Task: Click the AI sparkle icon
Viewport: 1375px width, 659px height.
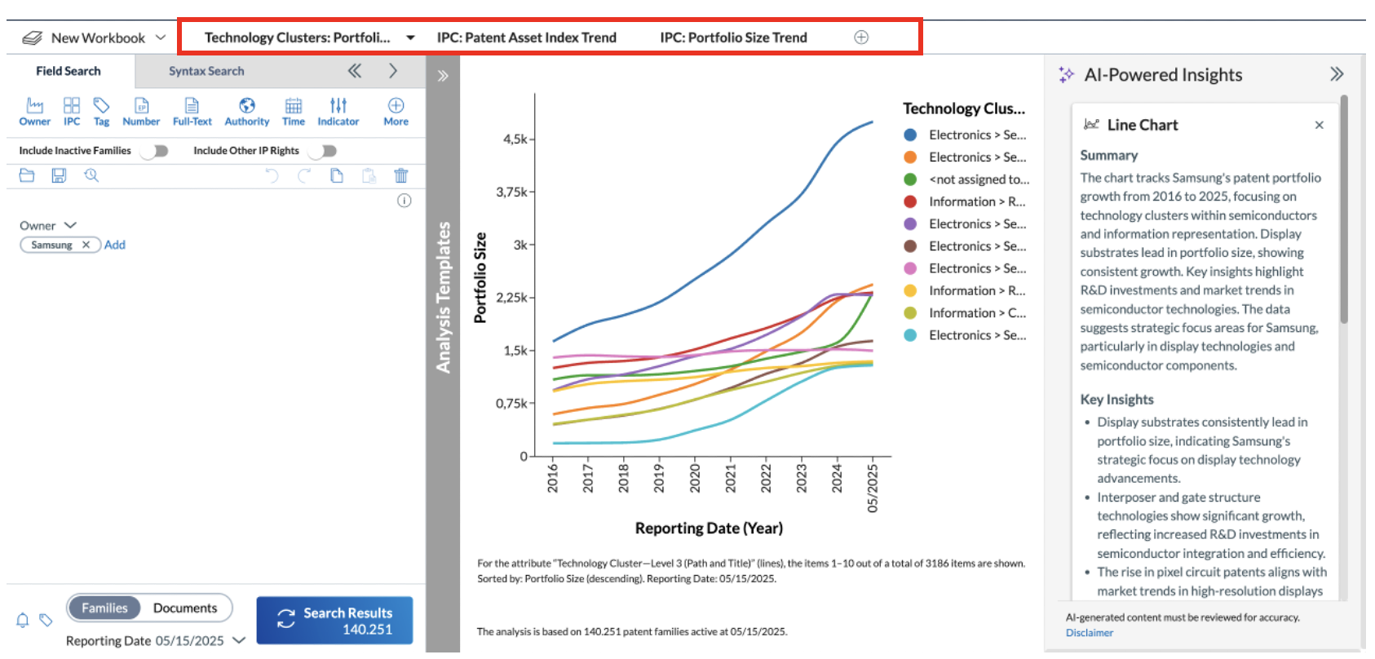Action: click(1067, 75)
